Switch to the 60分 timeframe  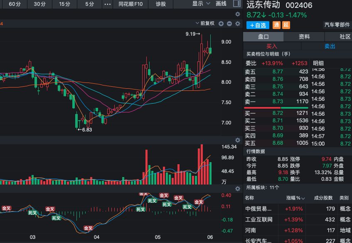[15, 4]
